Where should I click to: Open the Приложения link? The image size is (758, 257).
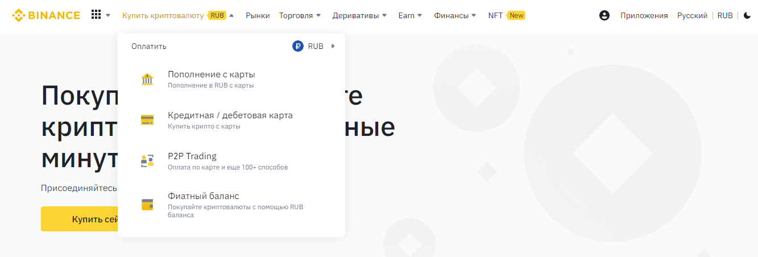[x=644, y=15]
